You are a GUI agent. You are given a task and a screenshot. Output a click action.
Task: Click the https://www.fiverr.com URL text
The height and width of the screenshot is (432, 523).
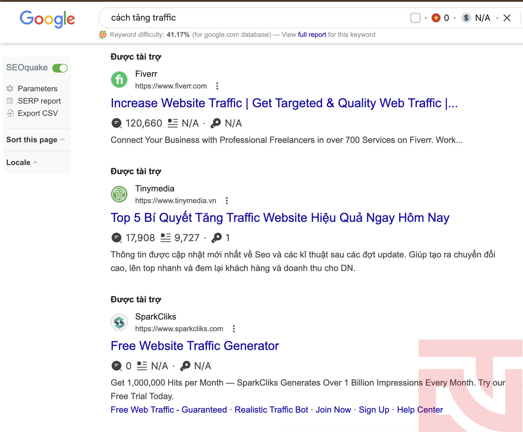point(171,86)
